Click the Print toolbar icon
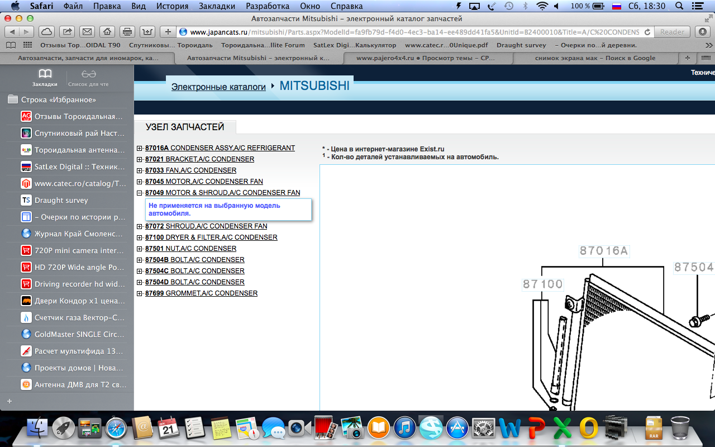715x447 pixels. (127, 32)
